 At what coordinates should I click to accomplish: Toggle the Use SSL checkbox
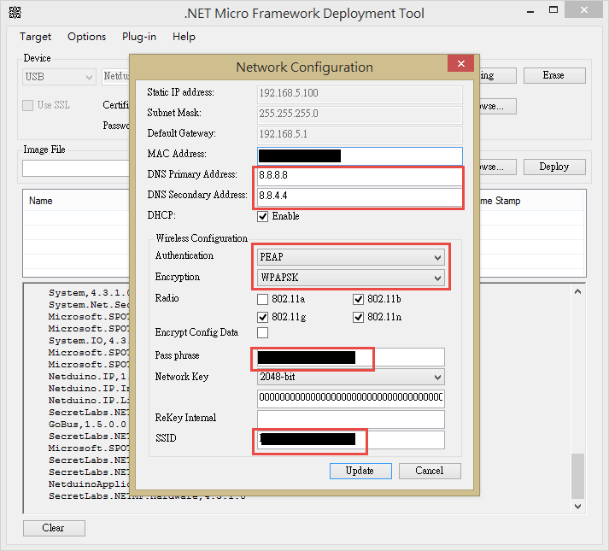point(27,105)
